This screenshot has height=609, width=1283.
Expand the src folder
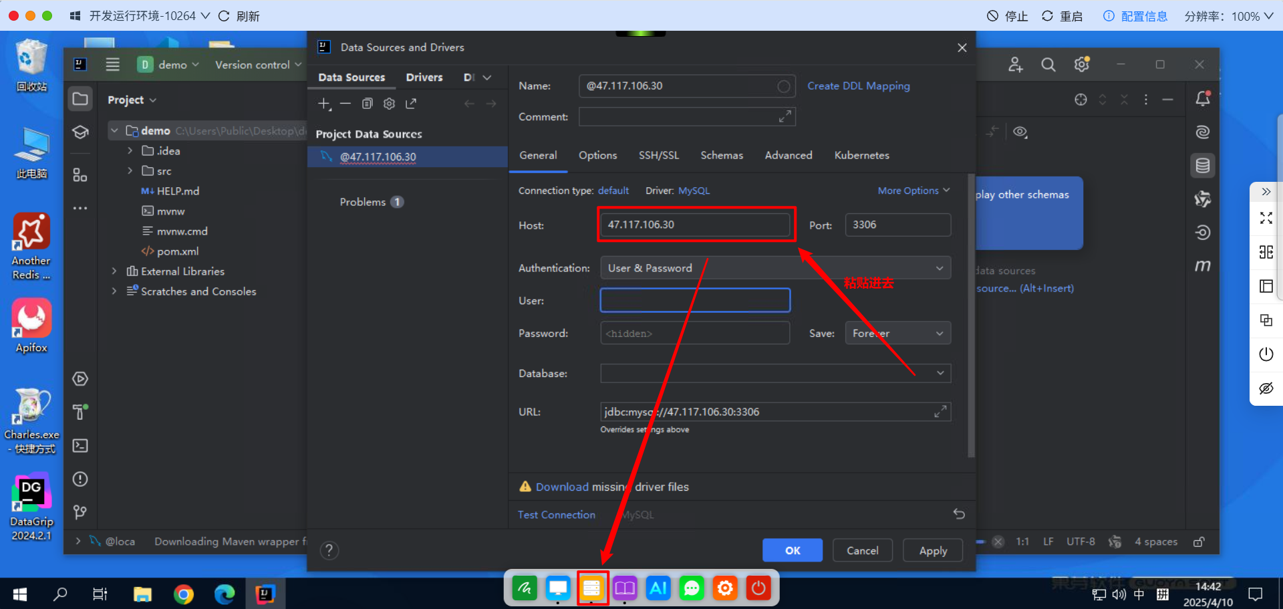click(x=130, y=171)
